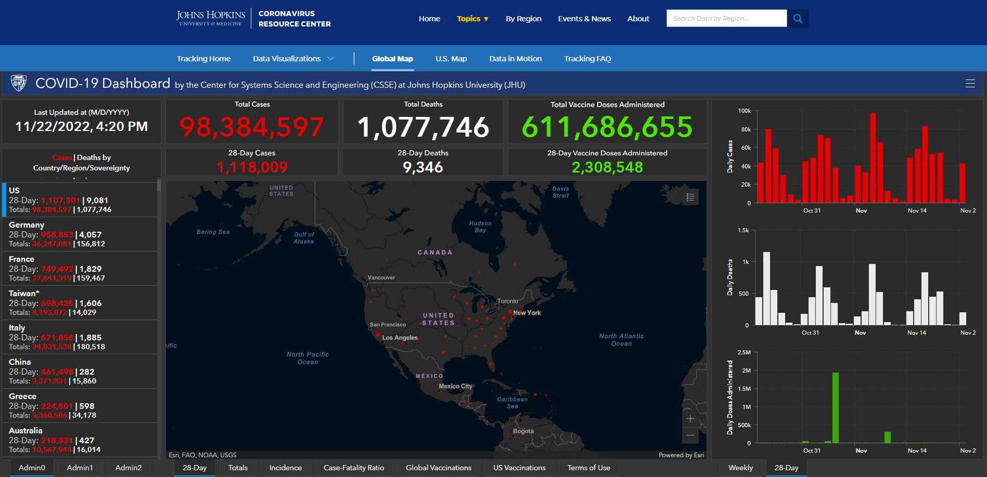Viewport: 987px width, 477px height.
Task: Click the Last Updated timestamp 11/22/2022
Action: [82, 126]
